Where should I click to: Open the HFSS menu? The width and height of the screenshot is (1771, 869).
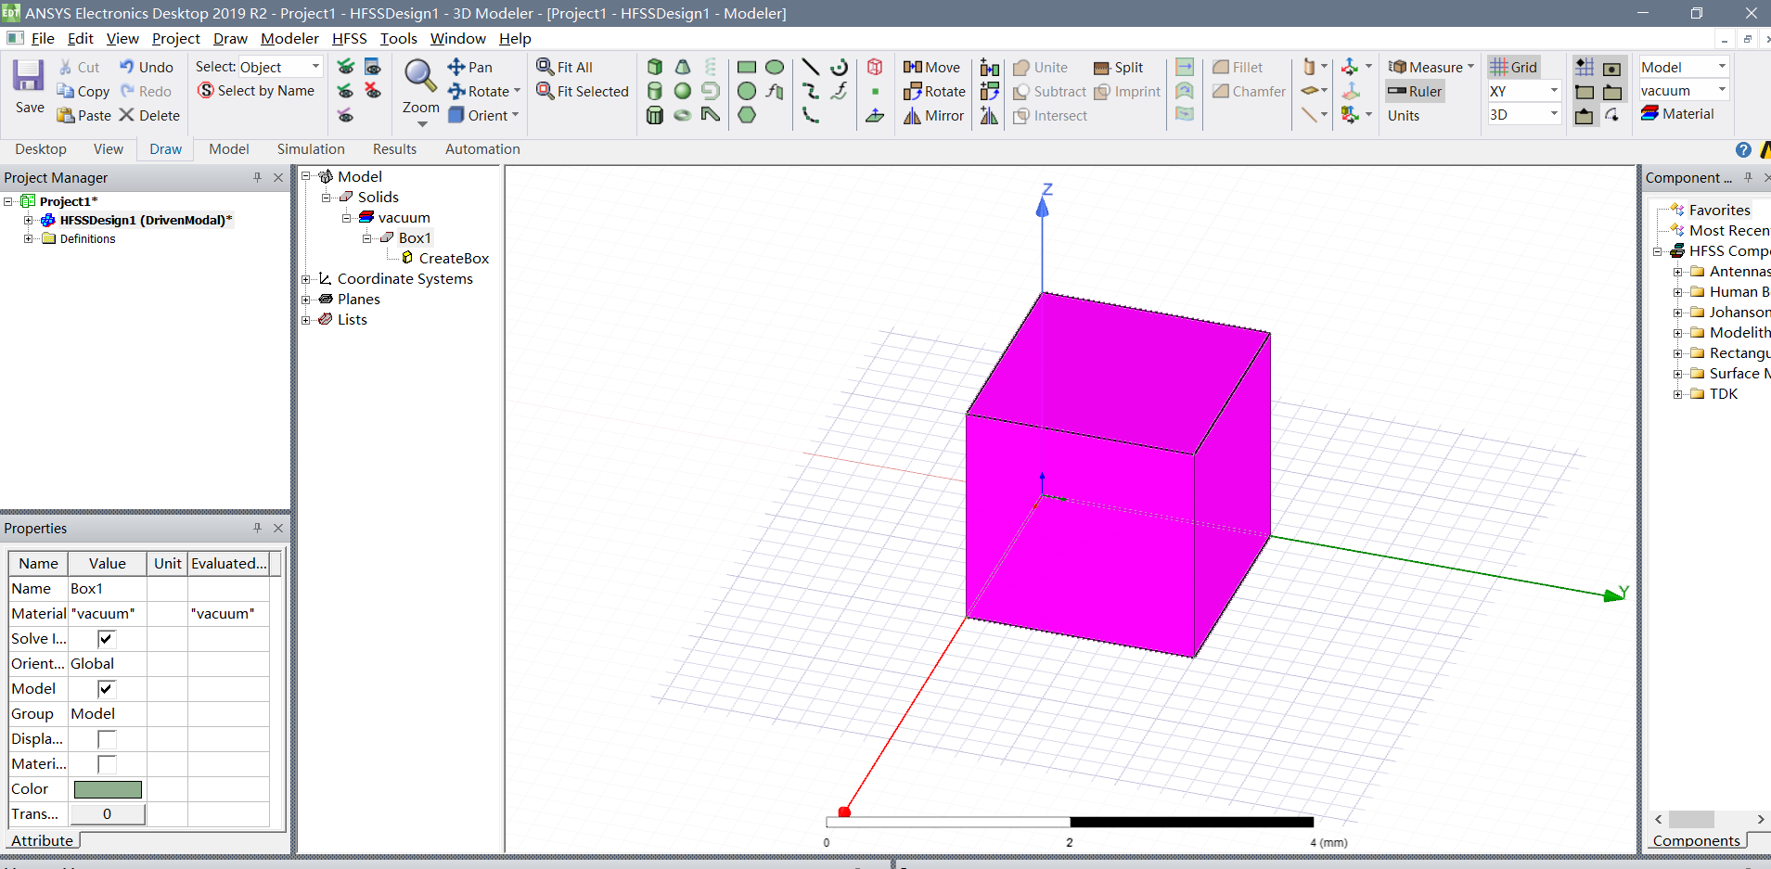pos(349,38)
